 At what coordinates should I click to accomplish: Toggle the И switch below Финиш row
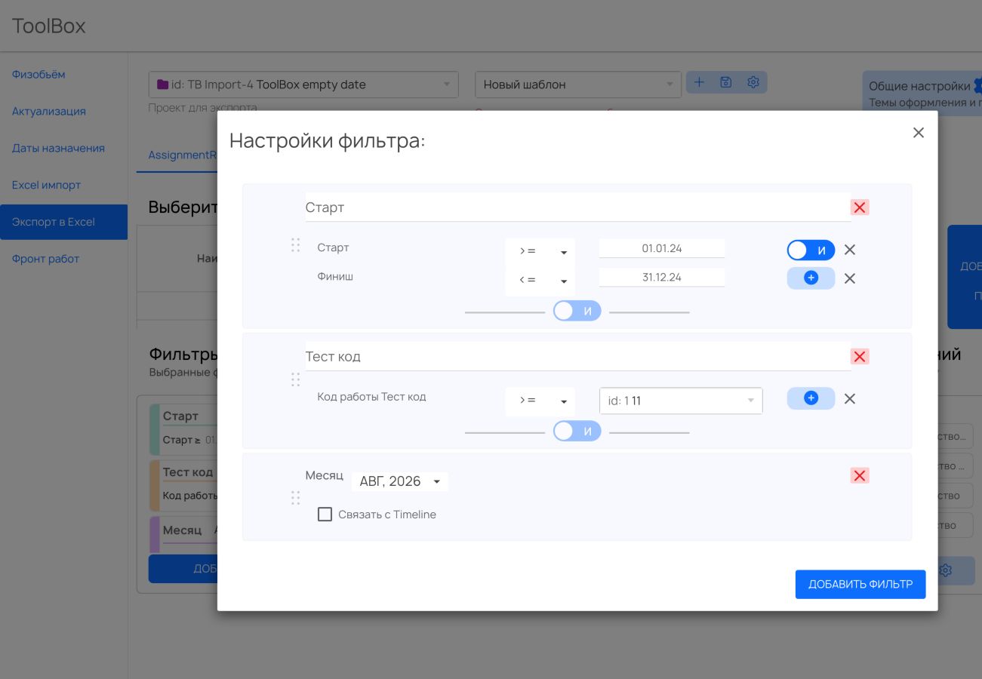click(577, 311)
